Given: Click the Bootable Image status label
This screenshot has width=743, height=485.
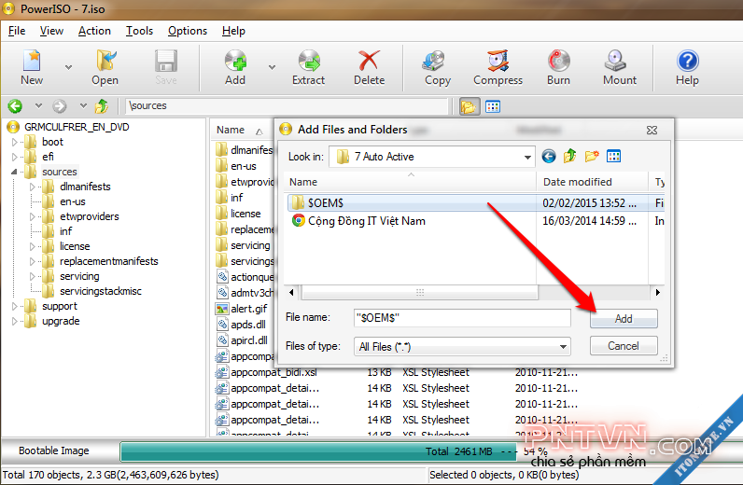Looking at the screenshot, I should pyautogui.click(x=53, y=450).
